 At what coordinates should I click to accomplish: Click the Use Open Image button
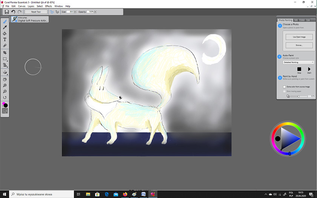click(x=299, y=37)
